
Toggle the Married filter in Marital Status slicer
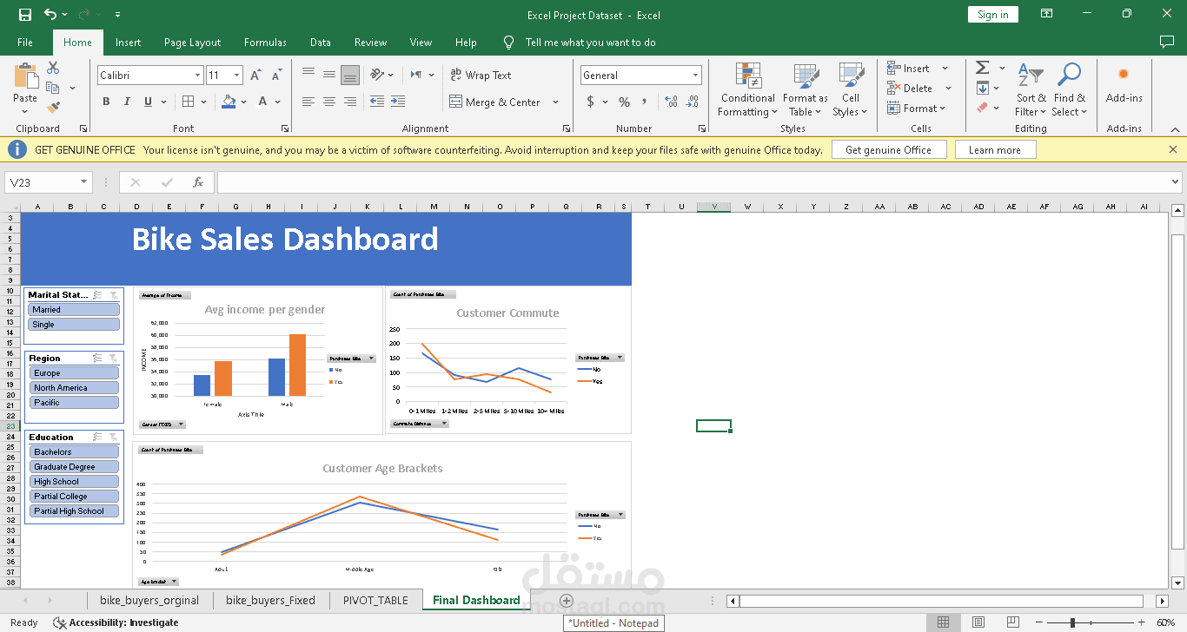tap(73, 309)
